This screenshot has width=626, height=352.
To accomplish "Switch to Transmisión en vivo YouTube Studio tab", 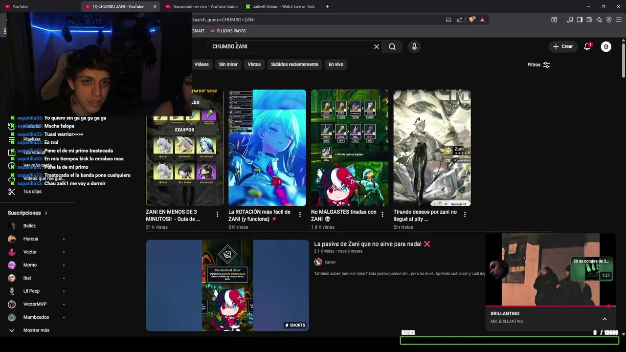I will [203, 6].
